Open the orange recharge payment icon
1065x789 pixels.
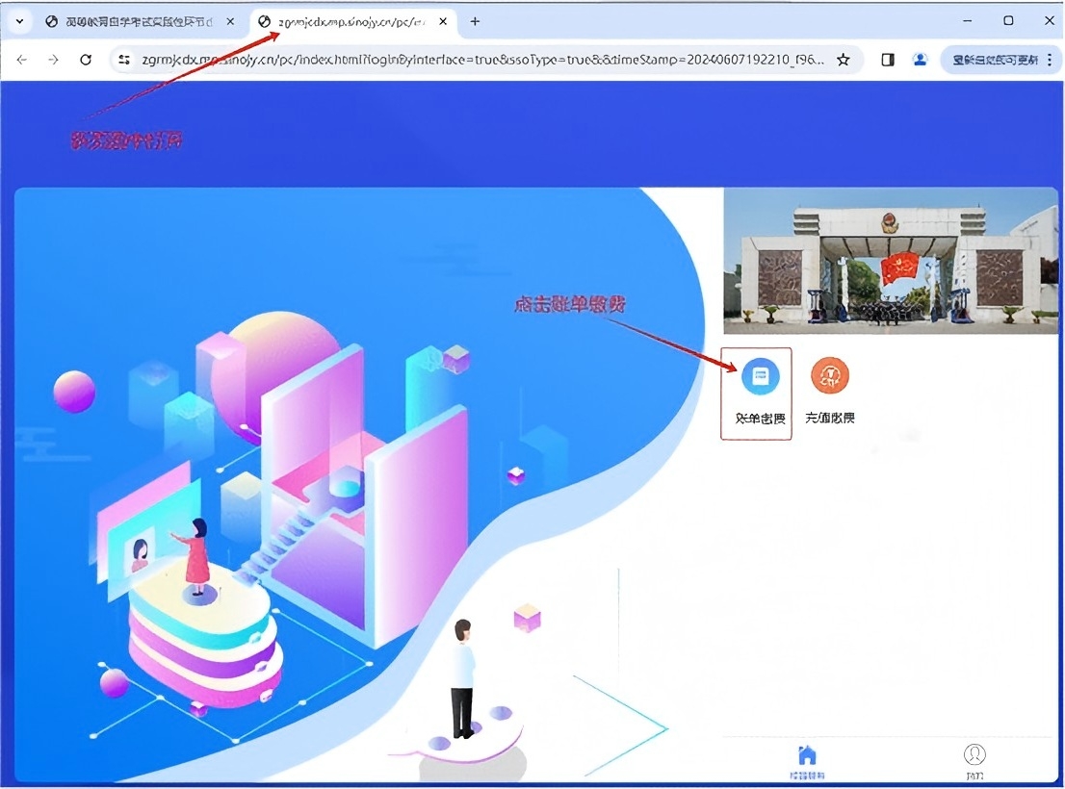tap(829, 376)
